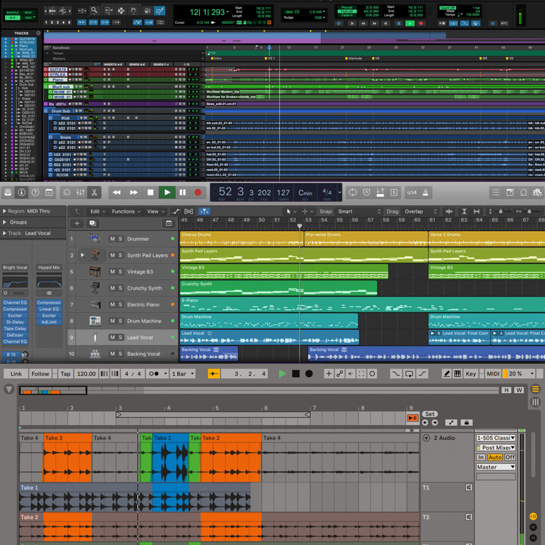Screen dimensions: 545x545
Task: Click the Set locator button in Ableton
Action: click(x=430, y=414)
